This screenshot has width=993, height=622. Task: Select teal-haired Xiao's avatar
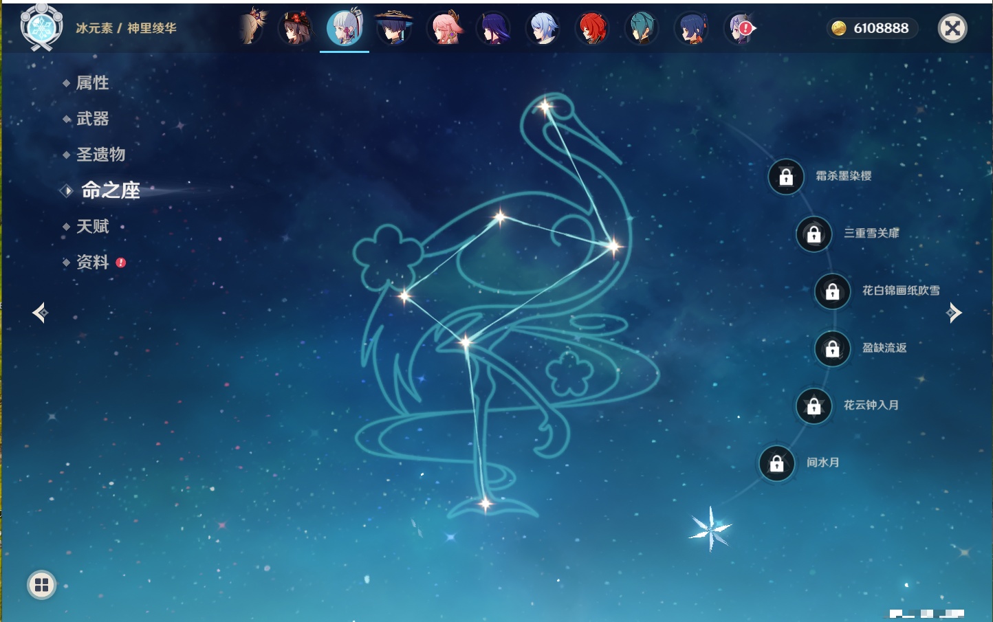pos(642,29)
